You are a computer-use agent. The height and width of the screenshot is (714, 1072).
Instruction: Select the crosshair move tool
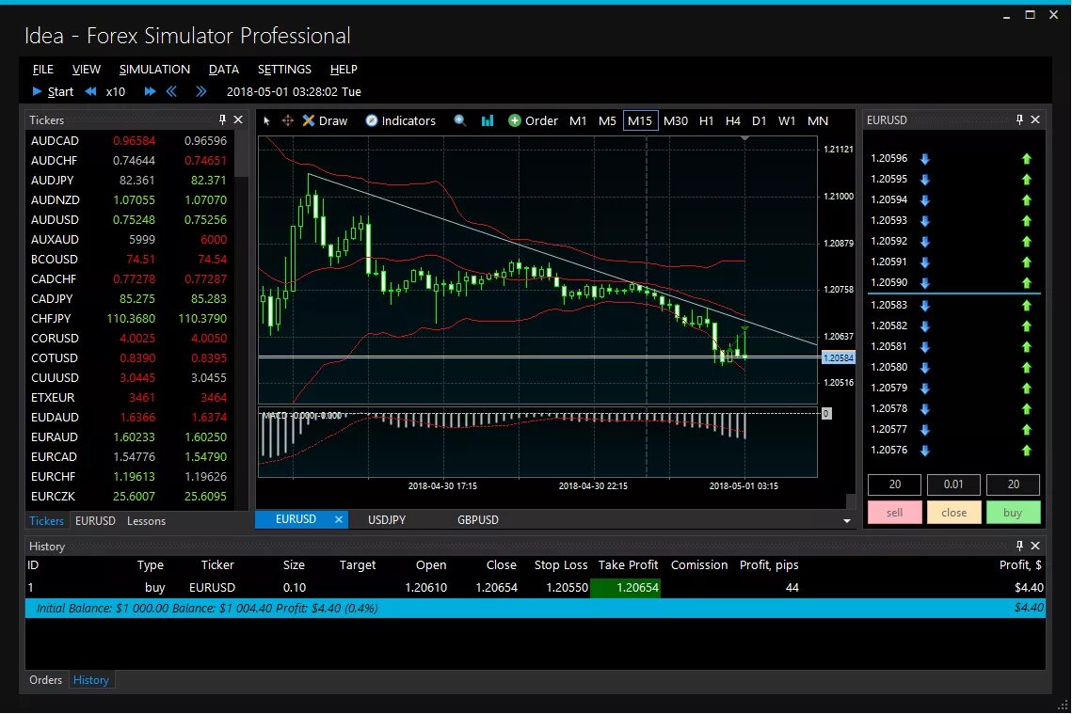[x=288, y=121]
